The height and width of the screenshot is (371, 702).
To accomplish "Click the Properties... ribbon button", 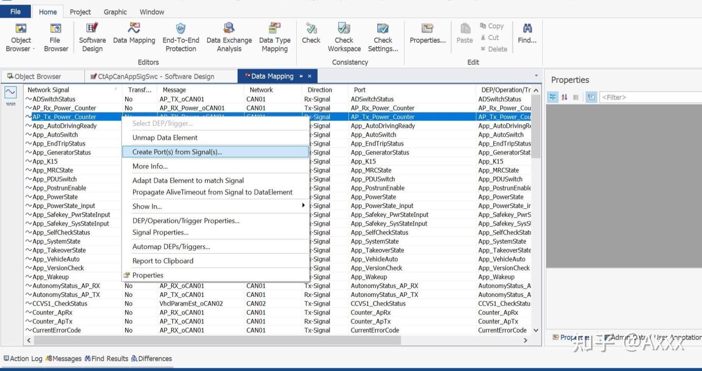I will point(428,34).
